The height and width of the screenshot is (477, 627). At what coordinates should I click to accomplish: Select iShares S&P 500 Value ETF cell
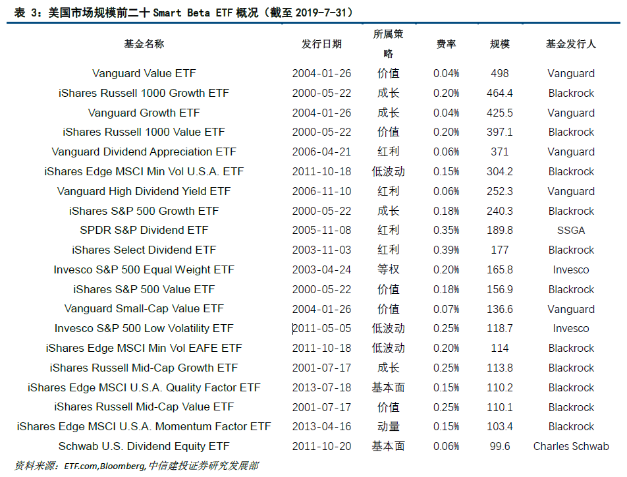[x=144, y=289]
